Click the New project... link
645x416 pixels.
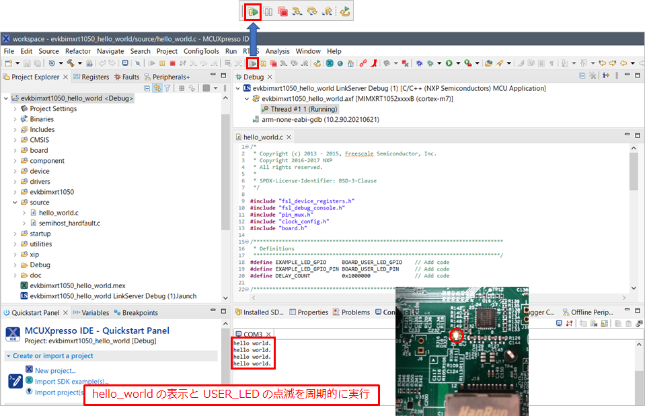(55, 371)
